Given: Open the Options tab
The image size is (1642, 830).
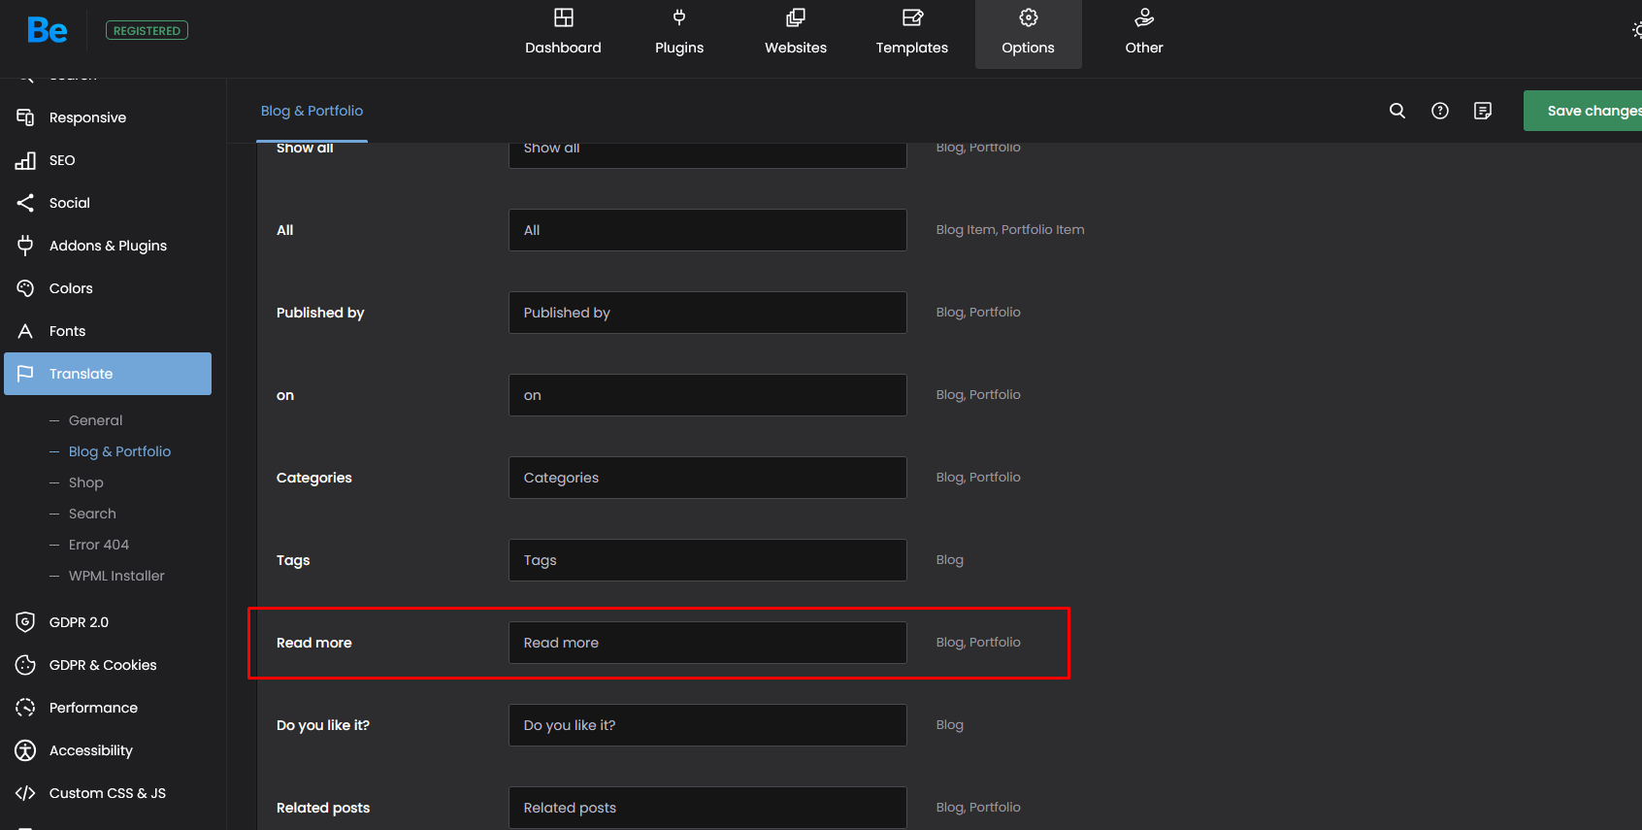Looking at the screenshot, I should pos(1028,33).
